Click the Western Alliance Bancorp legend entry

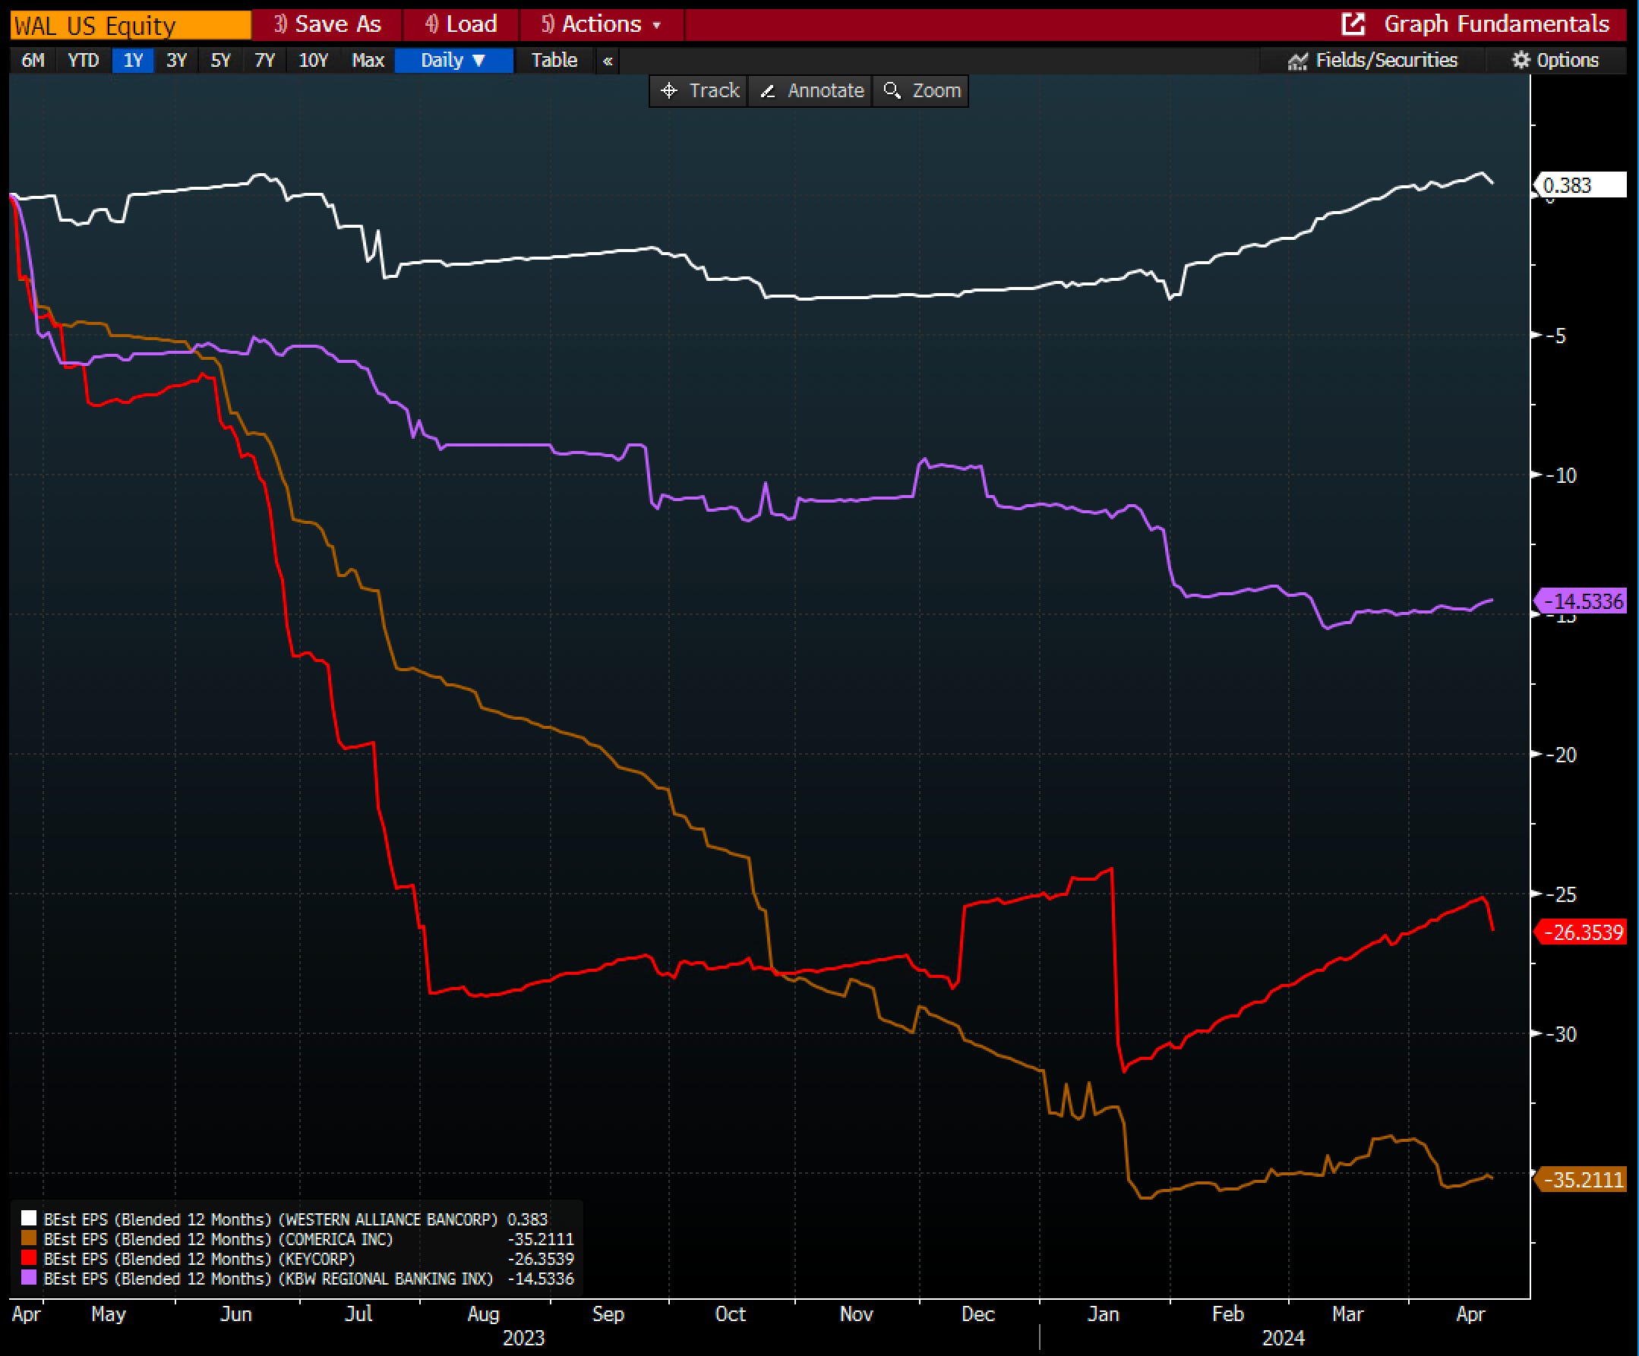click(298, 1219)
